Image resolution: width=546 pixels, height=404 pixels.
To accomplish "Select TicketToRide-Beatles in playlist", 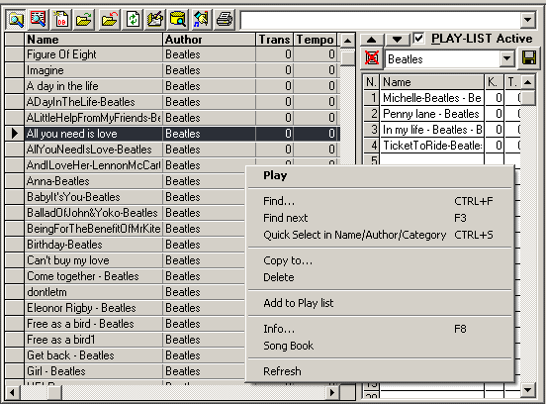I will pos(432,146).
